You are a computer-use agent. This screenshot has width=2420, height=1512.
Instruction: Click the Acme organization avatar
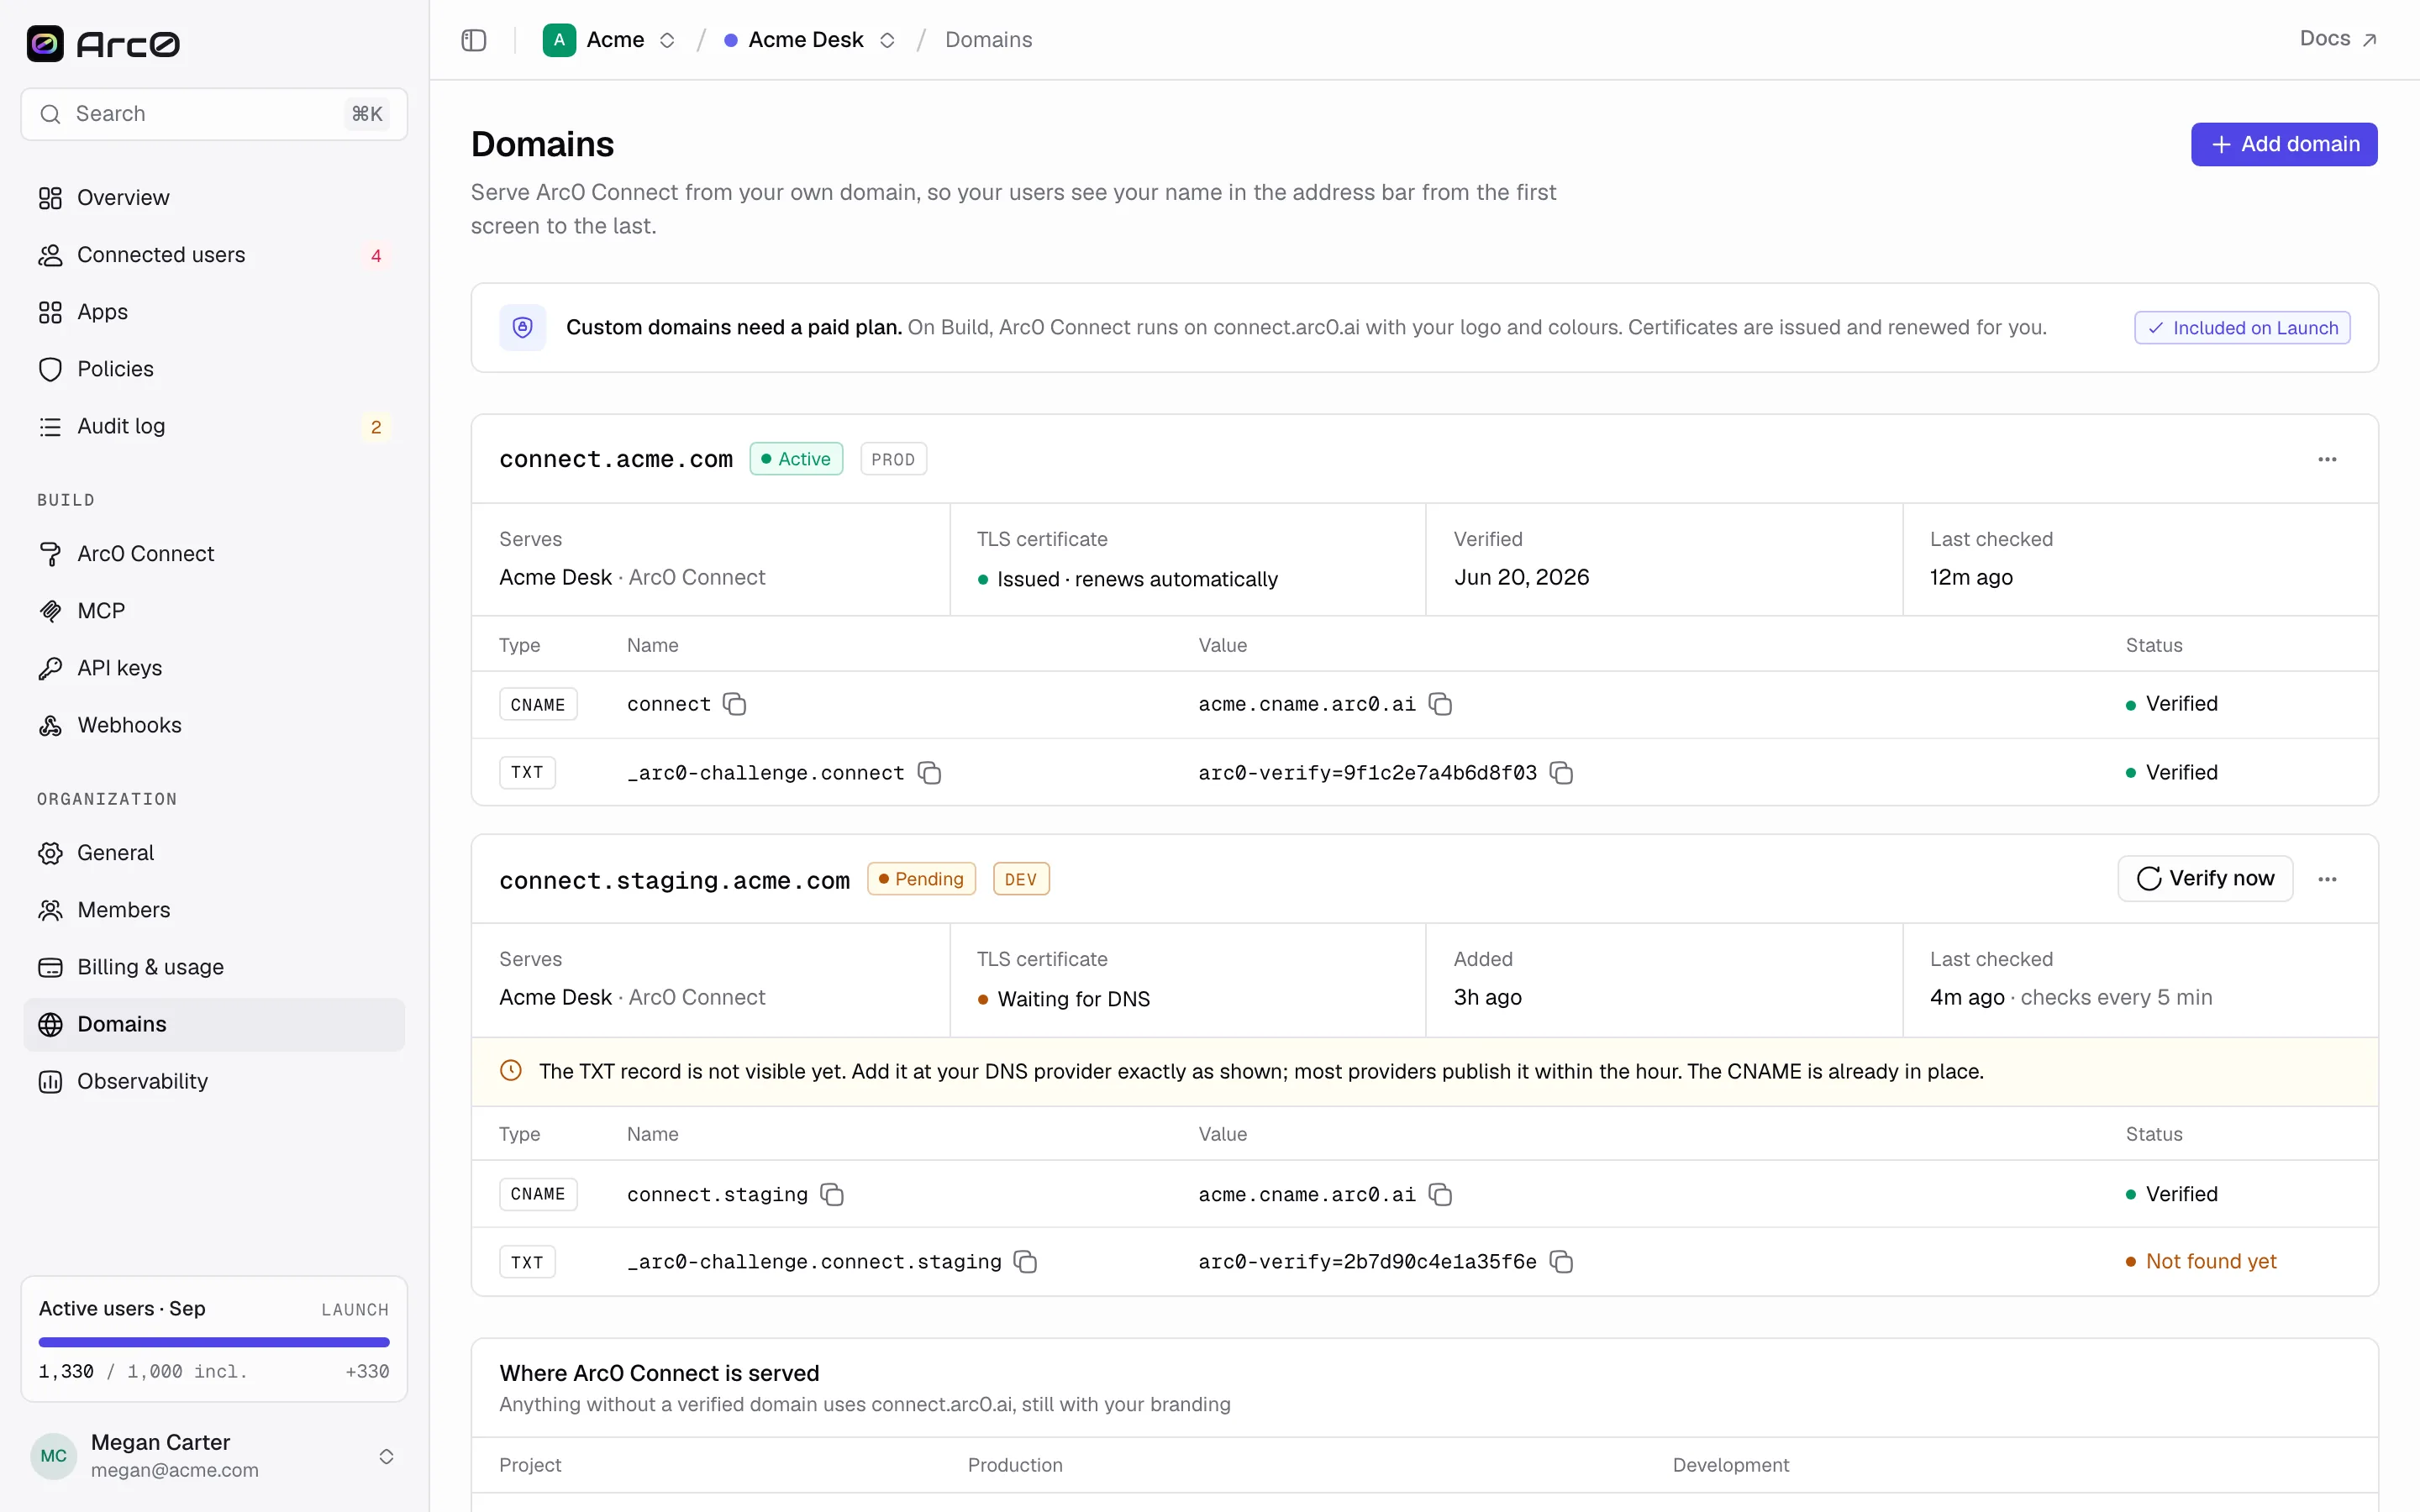tap(559, 40)
